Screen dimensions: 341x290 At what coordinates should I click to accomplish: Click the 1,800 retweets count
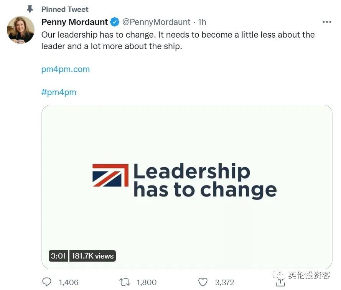[147, 282]
